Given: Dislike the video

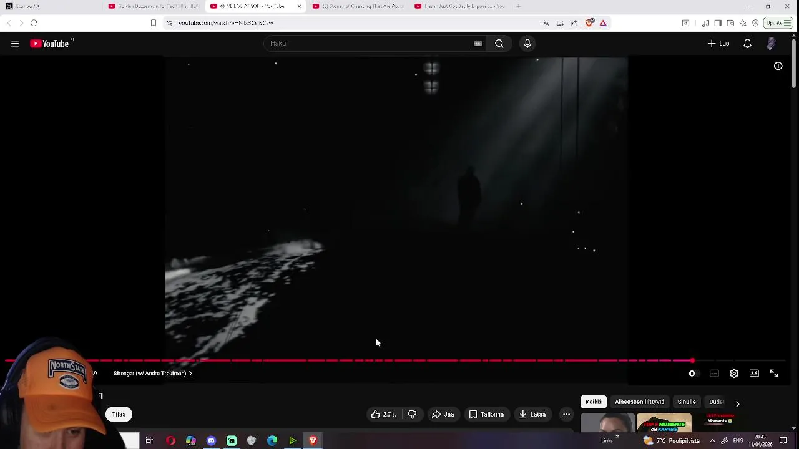Looking at the screenshot, I should 412,414.
